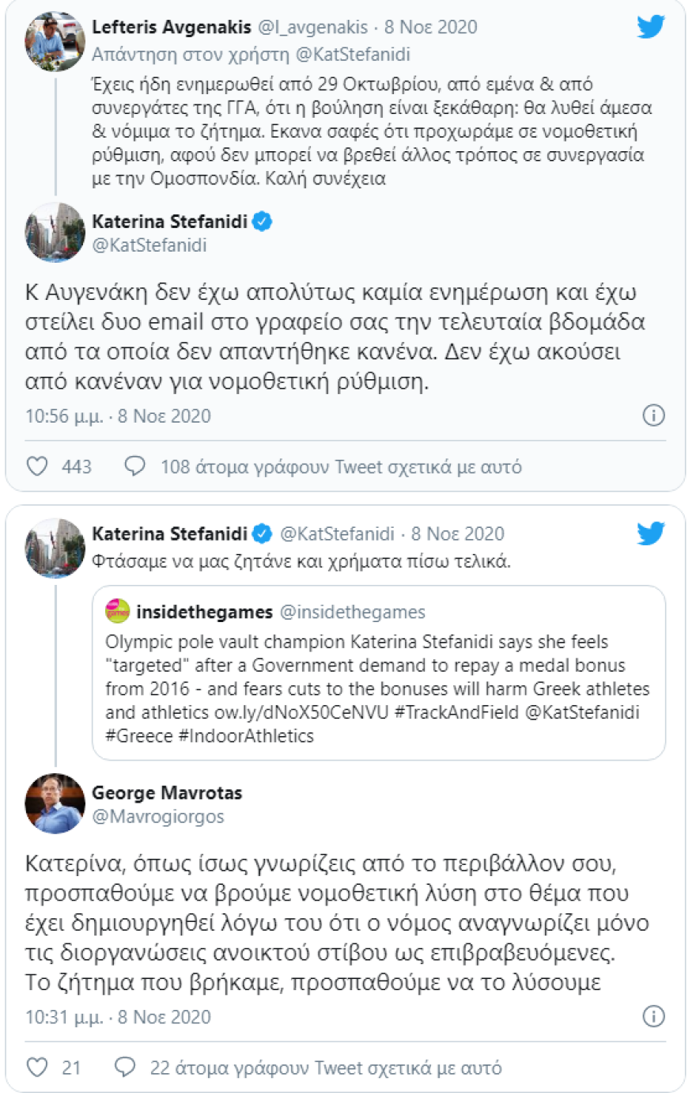The height and width of the screenshot is (1093, 696).
Task: Click the Twitter bird logo on Avgenakis tweet
Action: point(651,26)
